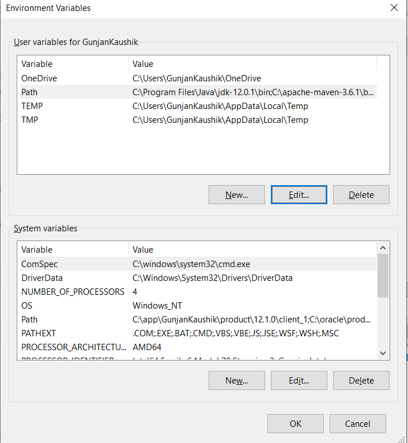Select ComSpec system variable row

39,264
